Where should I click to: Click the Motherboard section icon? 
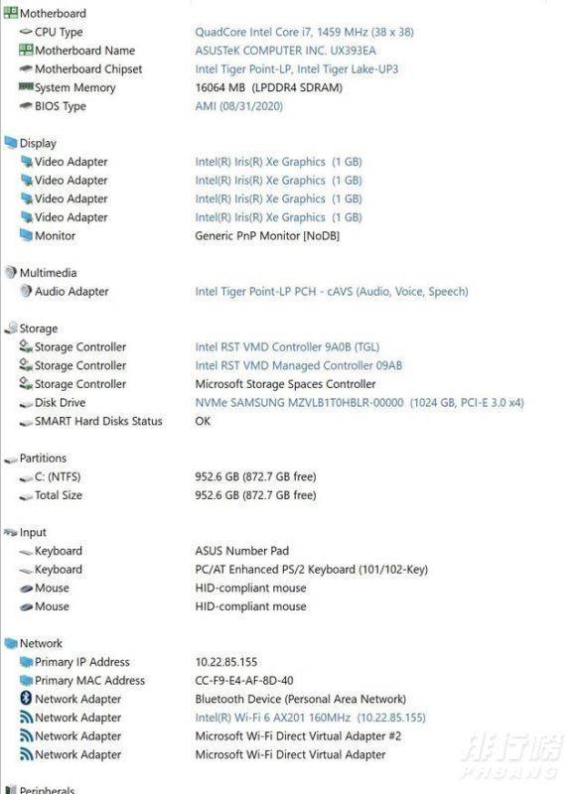click(x=11, y=13)
